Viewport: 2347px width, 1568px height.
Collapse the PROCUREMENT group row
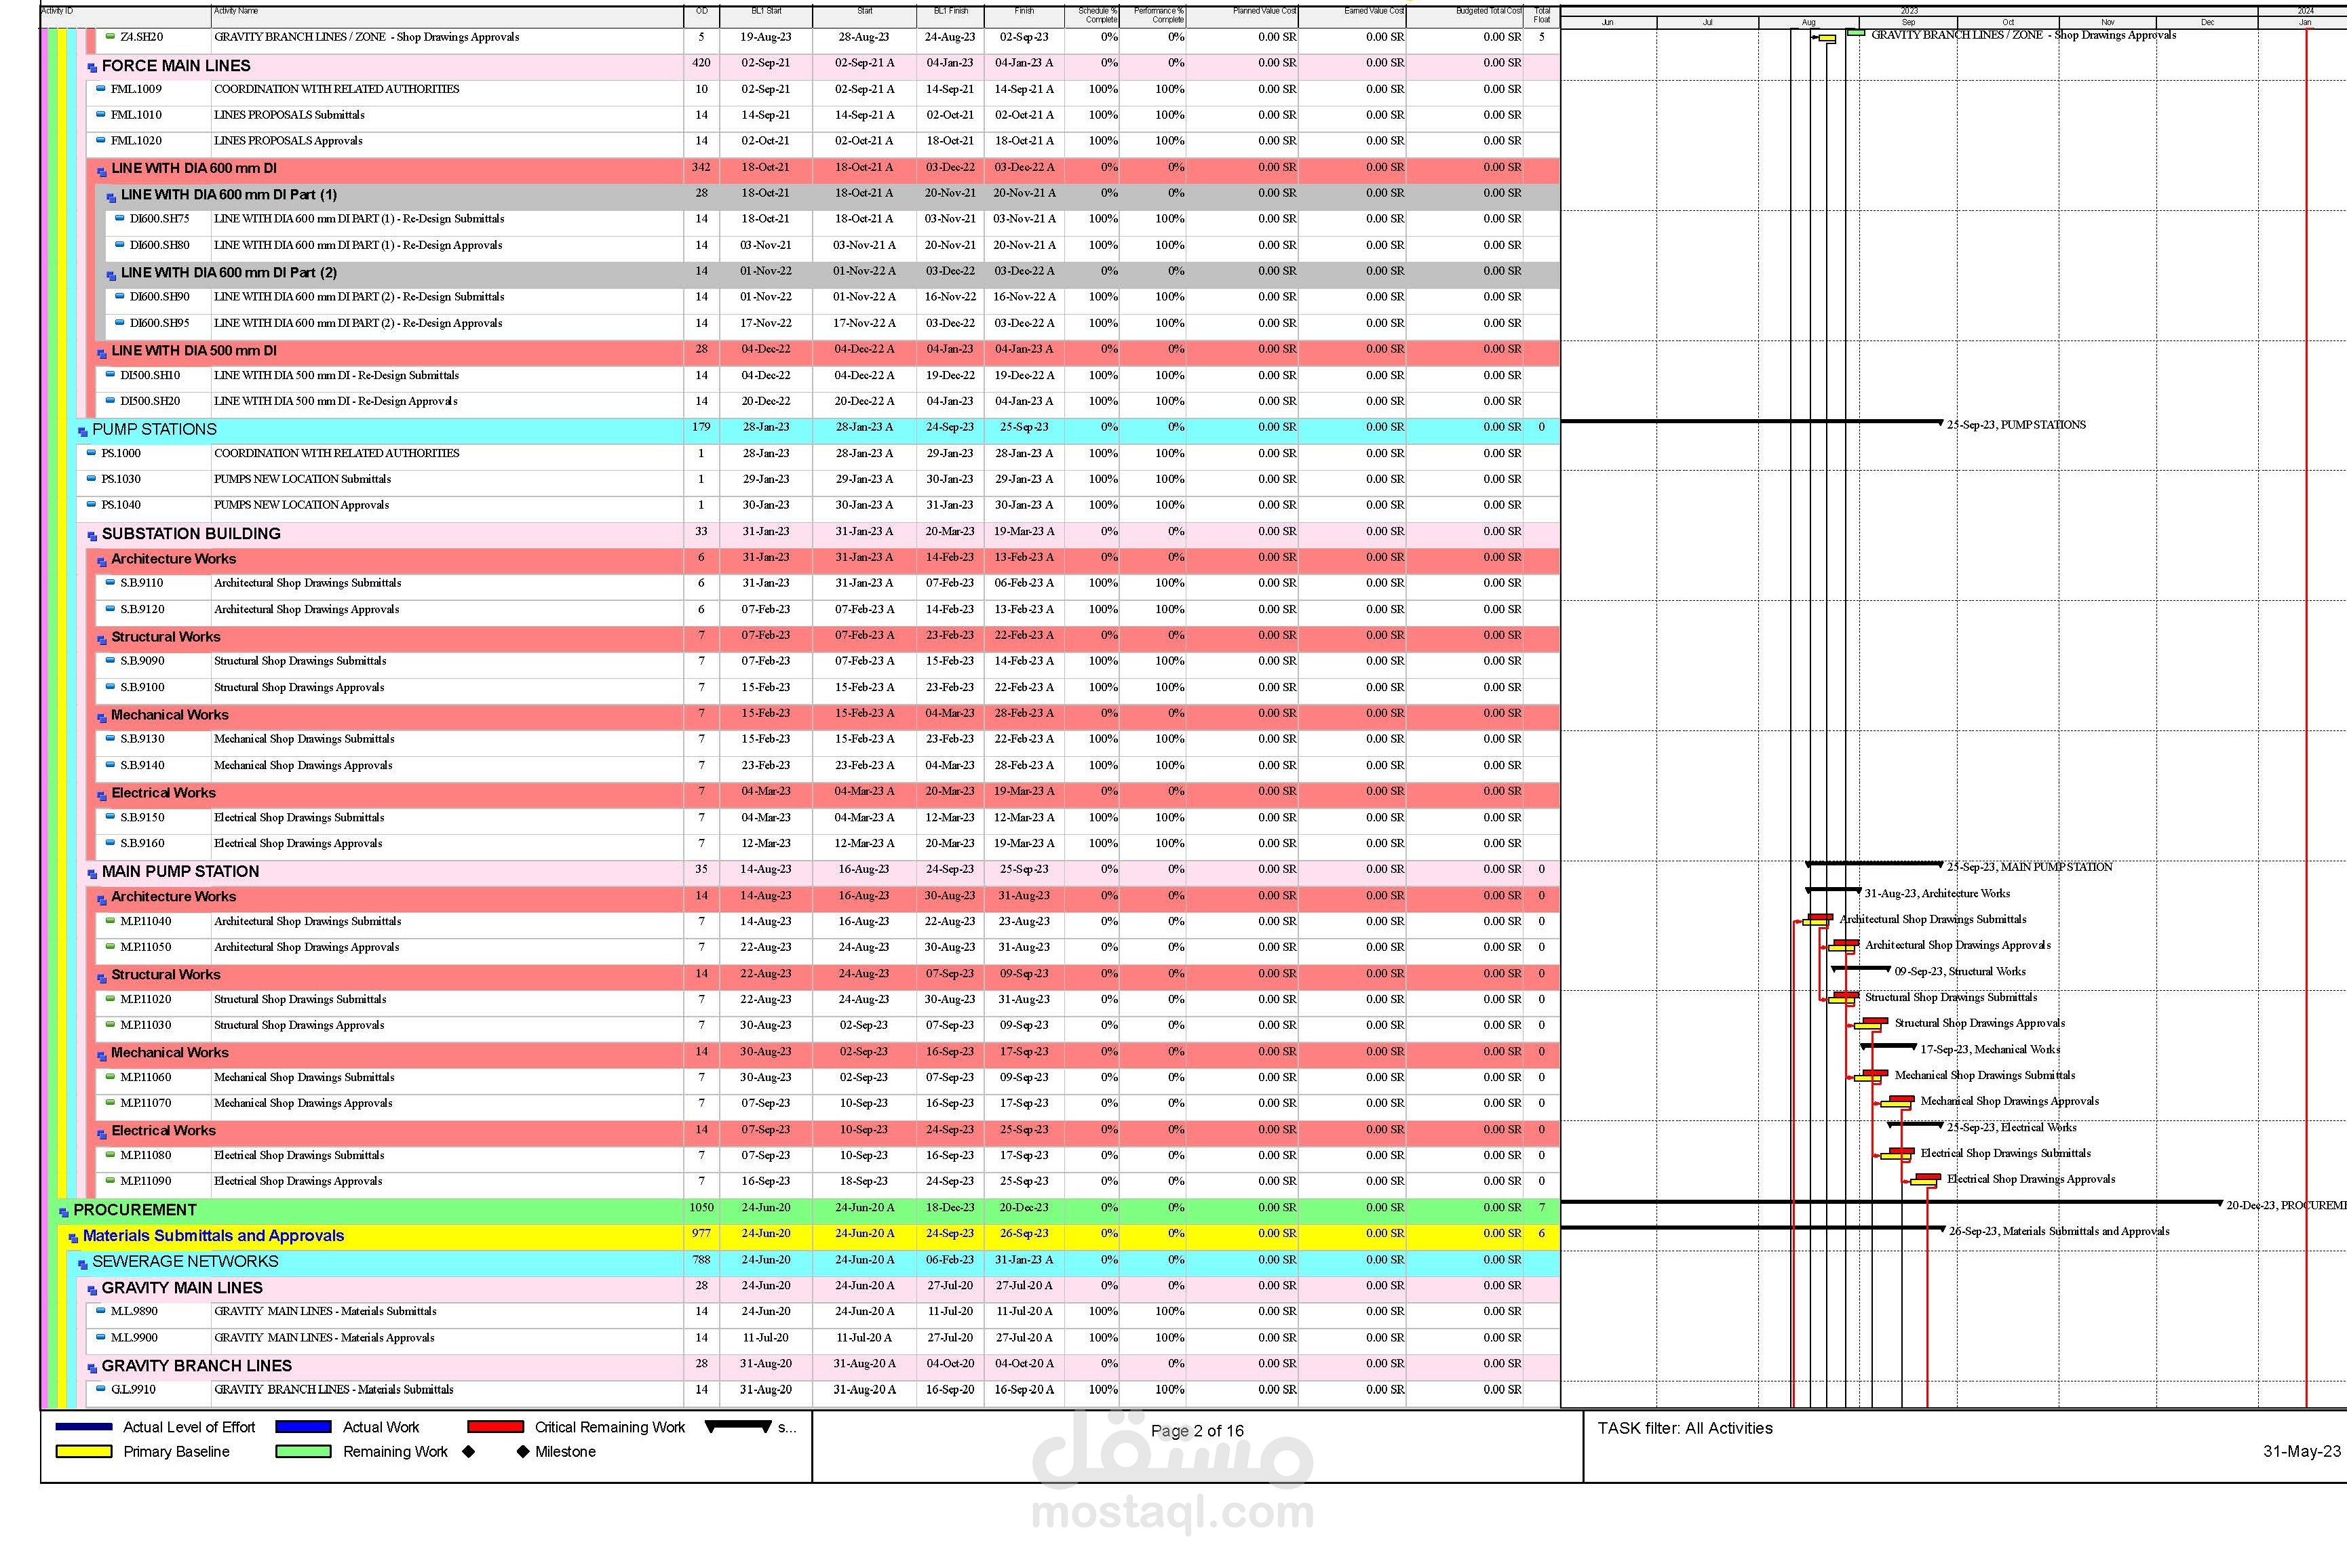(64, 1212)
